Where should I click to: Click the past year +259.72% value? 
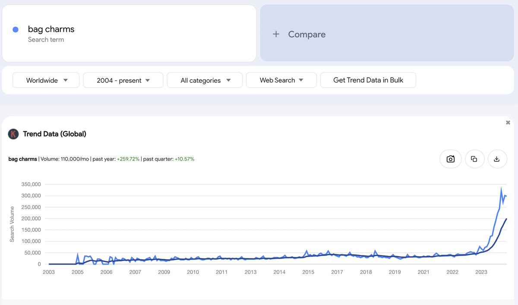coord(128,159)
